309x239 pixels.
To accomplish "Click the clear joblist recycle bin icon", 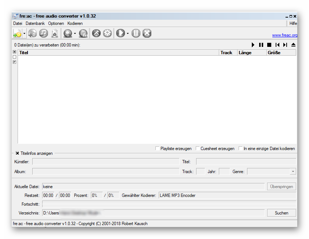I will click(54, 33).
